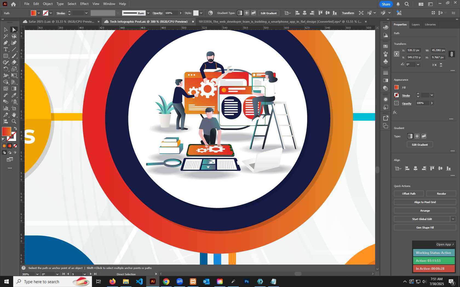Click the Gen Shape Fill button
This screenshot has width=460, height=287.
425,227
